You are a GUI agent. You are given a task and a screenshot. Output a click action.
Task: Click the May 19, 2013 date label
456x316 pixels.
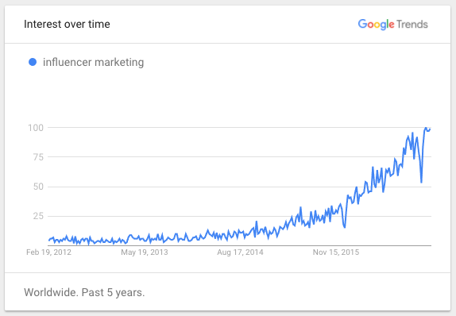pos(145,252)
